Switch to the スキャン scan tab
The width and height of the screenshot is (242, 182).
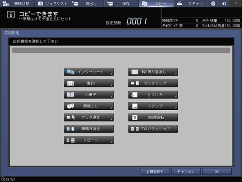[x=191, y=3]
